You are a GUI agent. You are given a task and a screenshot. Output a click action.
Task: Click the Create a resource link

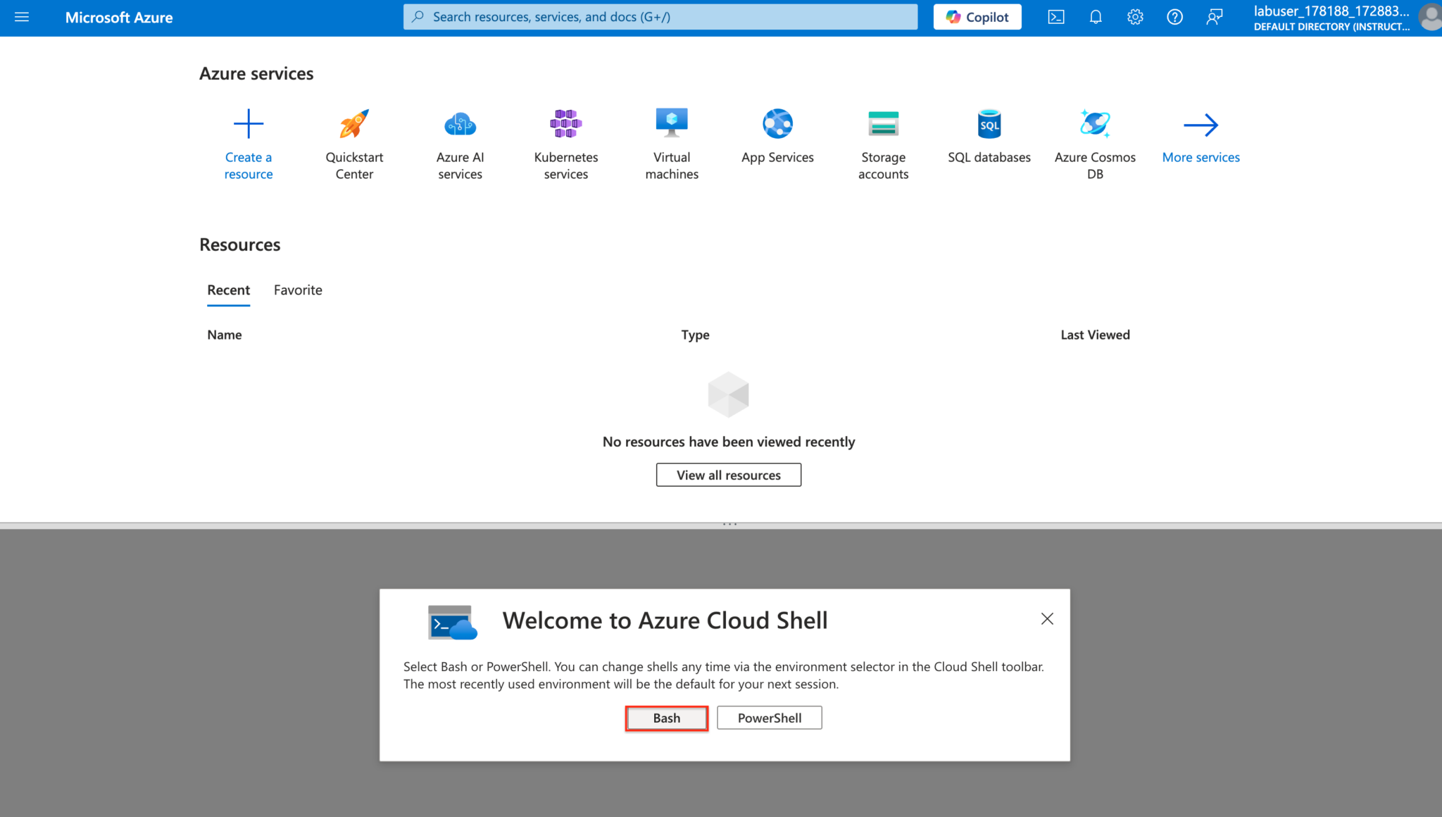(248, 165)
